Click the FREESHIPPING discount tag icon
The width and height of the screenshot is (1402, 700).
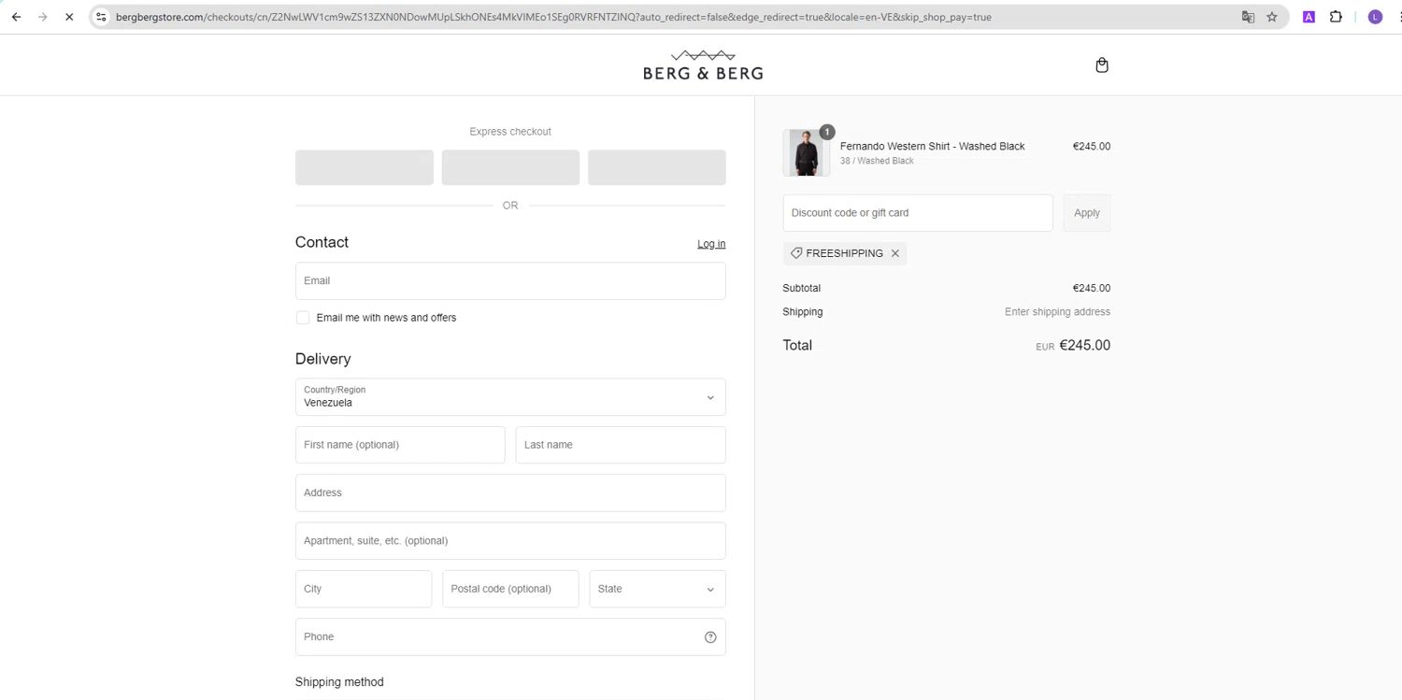796,253
